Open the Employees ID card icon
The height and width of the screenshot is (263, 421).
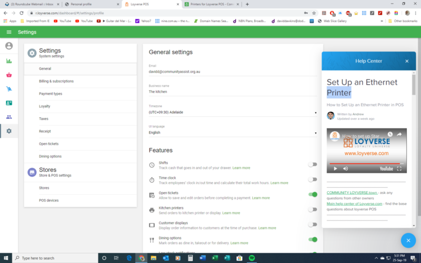coord(9,103)
